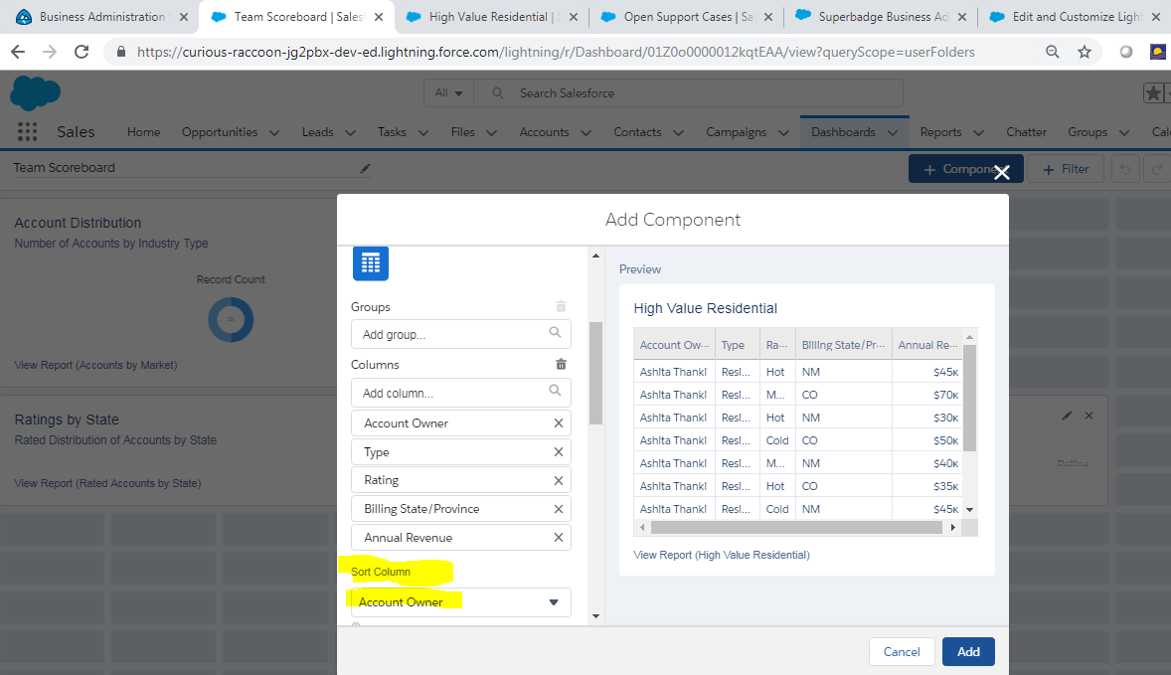
Task: Click the browser reload icon
Action: pyautogui.click(x=82, y=52)
